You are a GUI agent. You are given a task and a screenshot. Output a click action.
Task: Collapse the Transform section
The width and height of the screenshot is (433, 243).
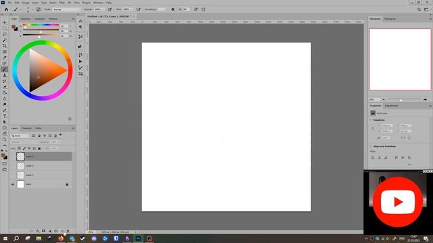click(x=371, y=120)
